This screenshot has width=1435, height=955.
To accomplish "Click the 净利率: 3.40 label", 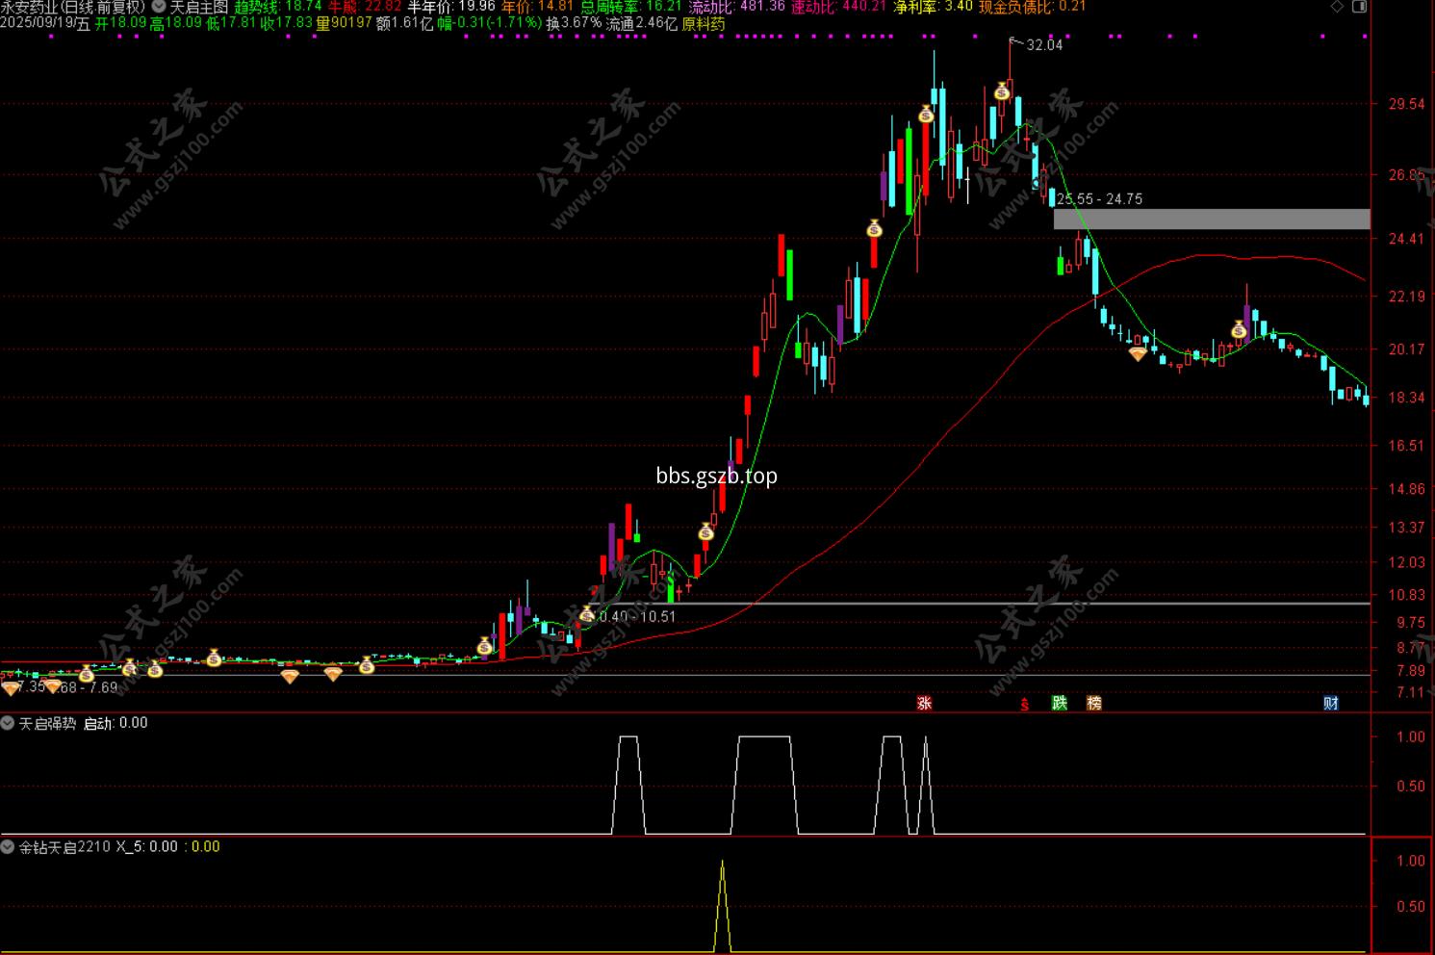I will (x=933, y=6).
